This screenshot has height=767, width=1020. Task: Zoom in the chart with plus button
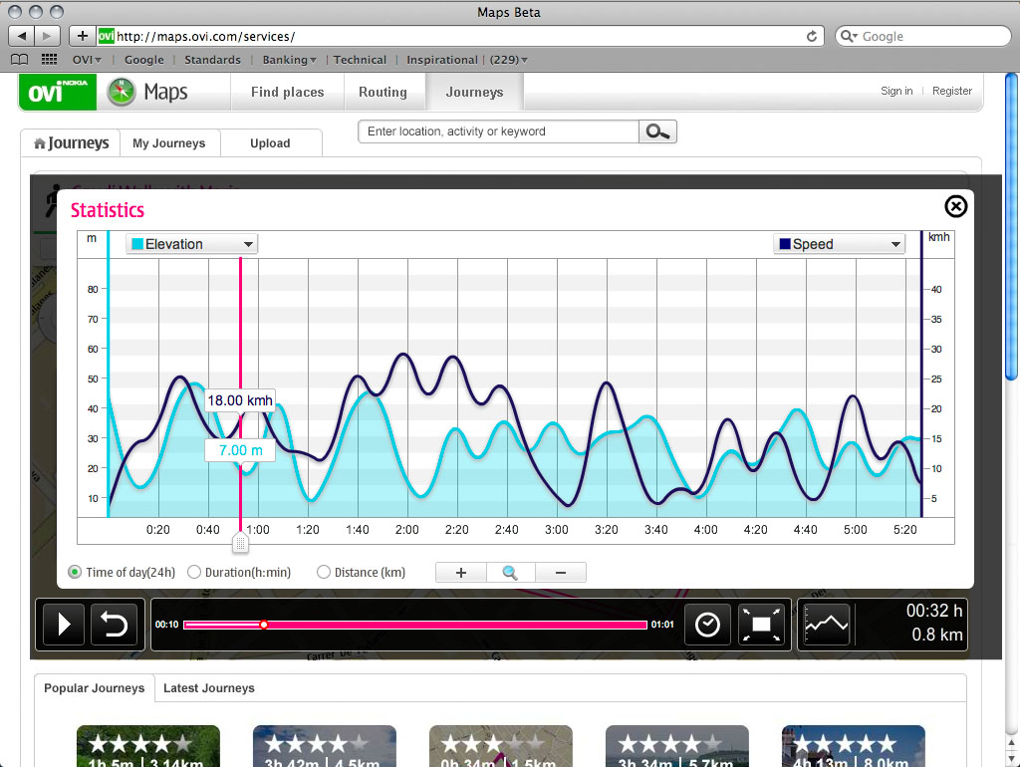461,573
